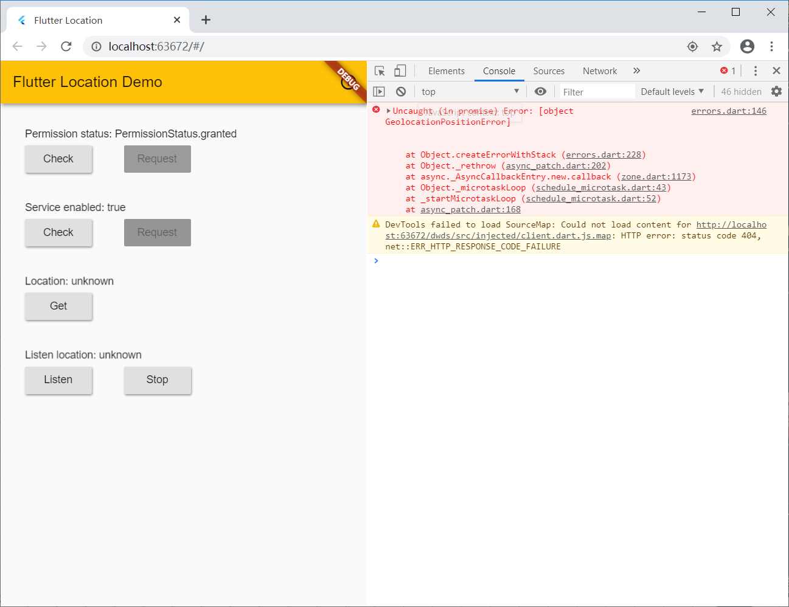Start listening with the Listen button
The image size is (789, 607).
tap(58, 380)
